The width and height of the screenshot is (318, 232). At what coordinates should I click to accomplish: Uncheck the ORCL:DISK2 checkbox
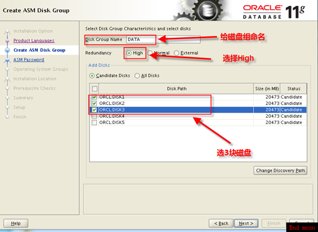point(94,103)
